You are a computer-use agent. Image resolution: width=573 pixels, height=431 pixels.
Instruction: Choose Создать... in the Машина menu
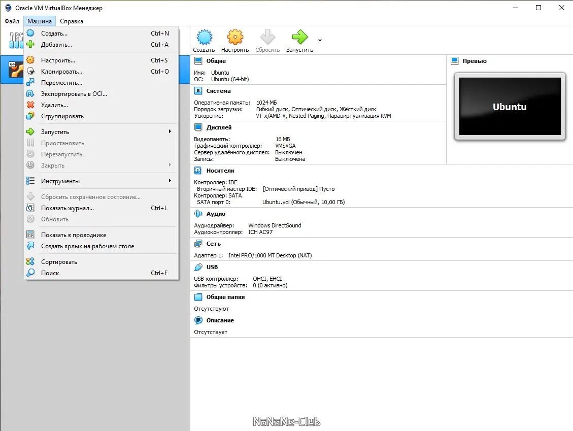[x=101, y=34]
